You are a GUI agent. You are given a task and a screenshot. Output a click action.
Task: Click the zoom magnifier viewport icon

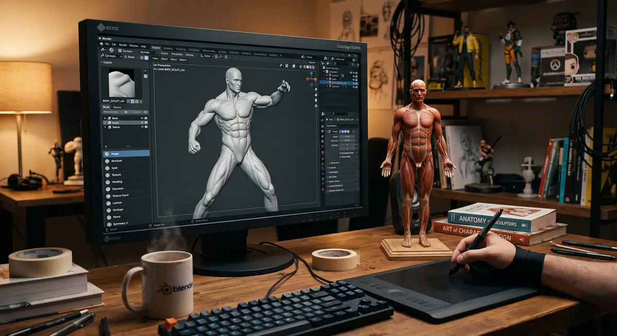click(x=316, y=89)
